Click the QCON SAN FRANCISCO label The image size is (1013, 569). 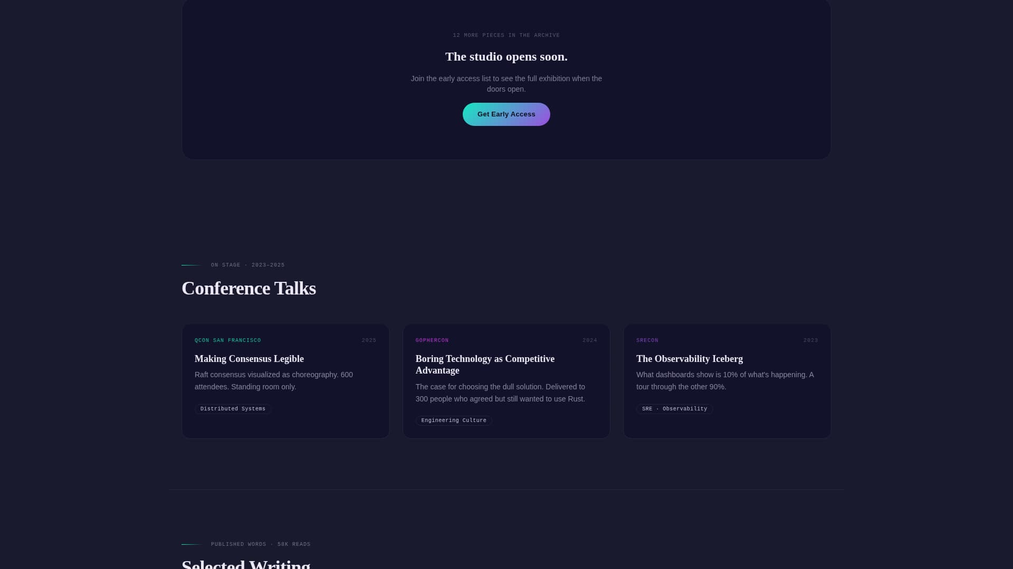tap(228, 340)
